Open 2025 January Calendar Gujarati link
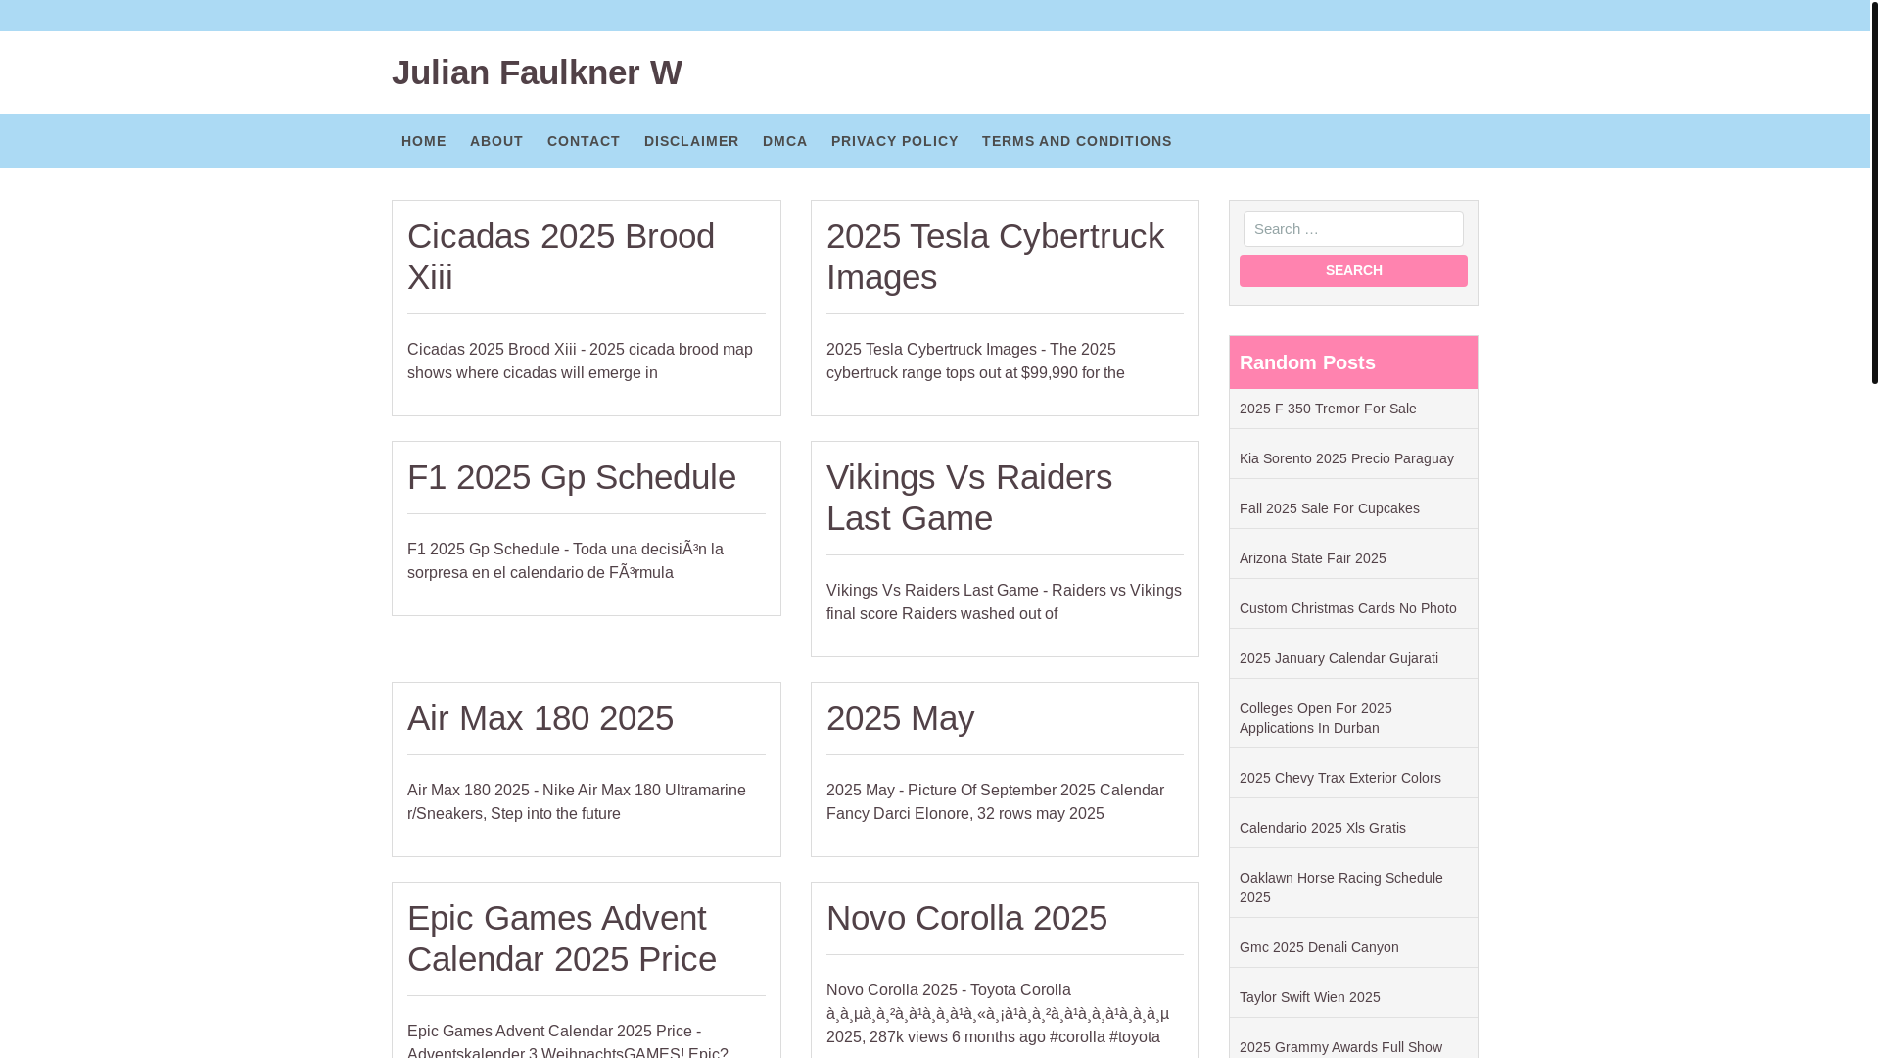This screenshot has width=1880, height=1058. [x=1339, y=658]
